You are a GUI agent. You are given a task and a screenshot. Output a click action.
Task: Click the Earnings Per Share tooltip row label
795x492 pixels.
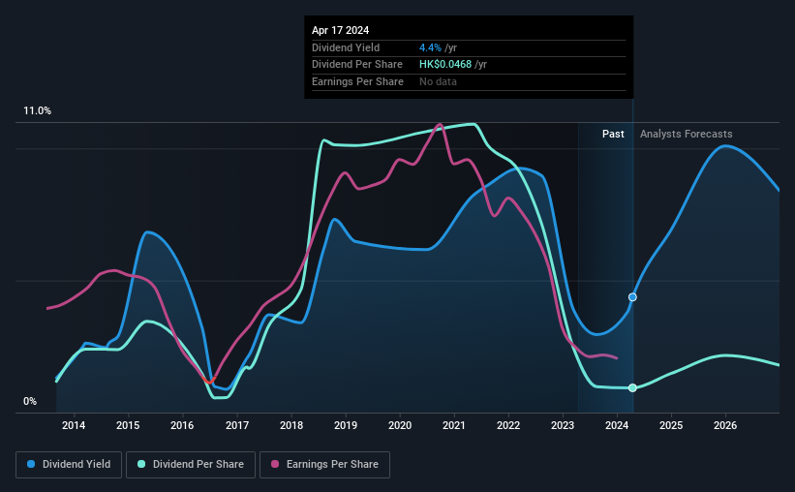pyautogui.click(x=357, y=81)
